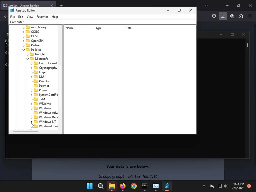256x192 pixels.
Task: Select the Windows Advanced key folder icon
Action: point(35,113)
